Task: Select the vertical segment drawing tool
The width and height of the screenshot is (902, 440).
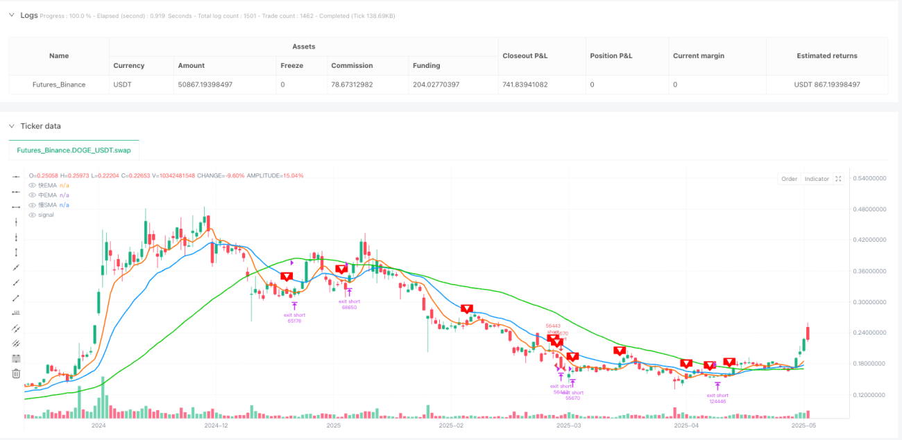Action: point(17,252)
